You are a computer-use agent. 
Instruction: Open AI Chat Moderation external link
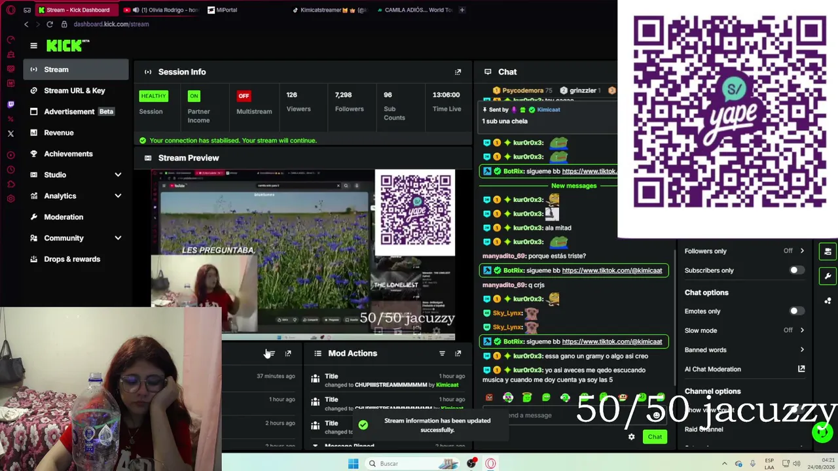point(801,369)
